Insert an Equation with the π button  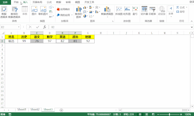tap(181, 7)
